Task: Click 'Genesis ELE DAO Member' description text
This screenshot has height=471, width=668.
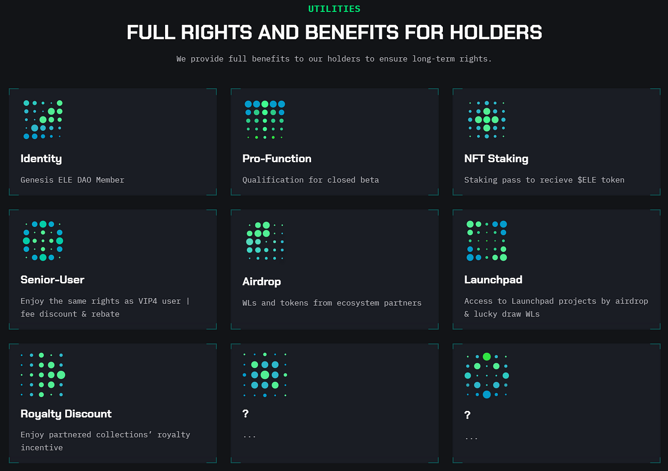Action: tap(72, 180)
